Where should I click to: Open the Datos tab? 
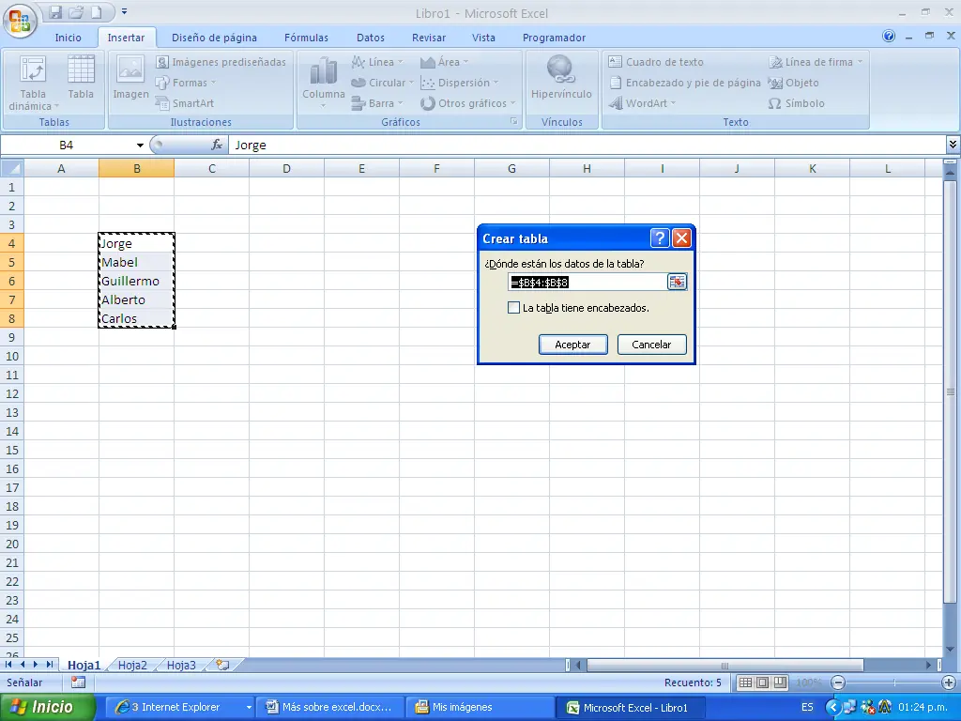point(371,38)
